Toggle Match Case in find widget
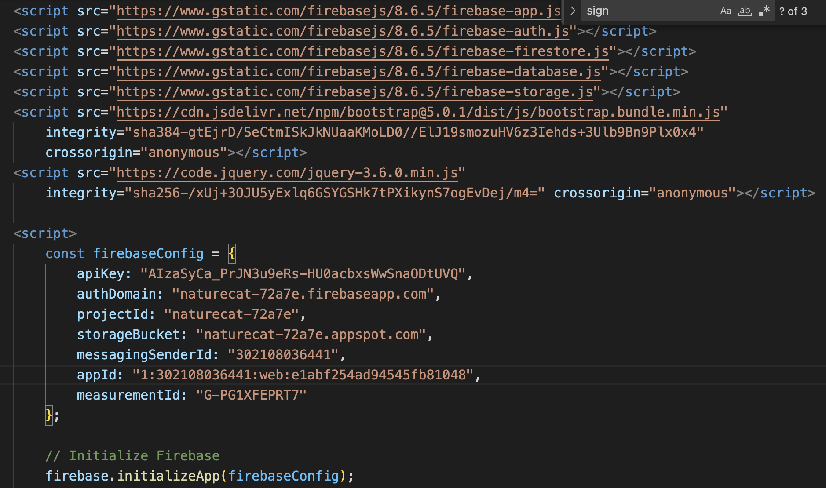Viewport: 826px width, 488px height. click(726, 11)
